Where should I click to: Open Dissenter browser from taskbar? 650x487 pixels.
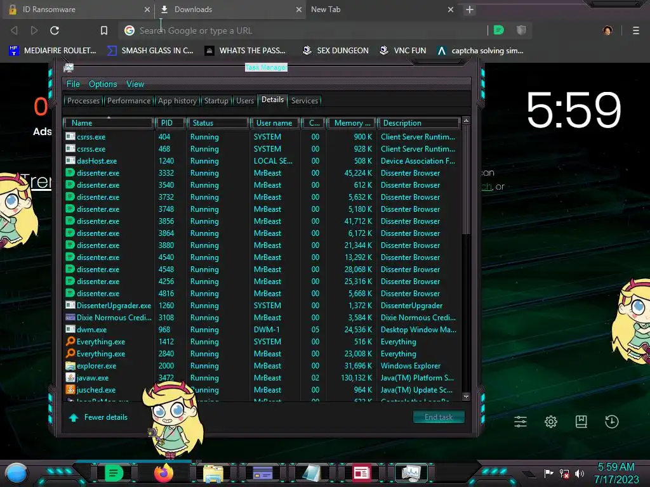click(x=114, y=473)
